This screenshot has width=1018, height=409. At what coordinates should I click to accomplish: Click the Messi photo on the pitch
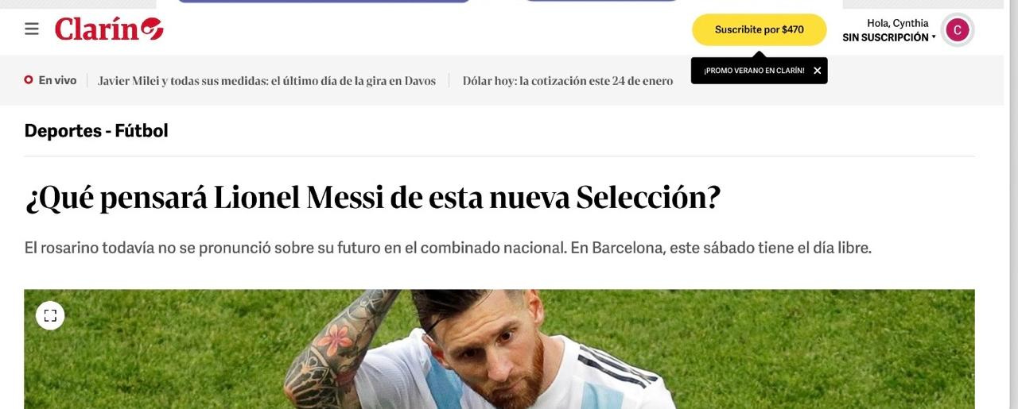tap(499, 349)
